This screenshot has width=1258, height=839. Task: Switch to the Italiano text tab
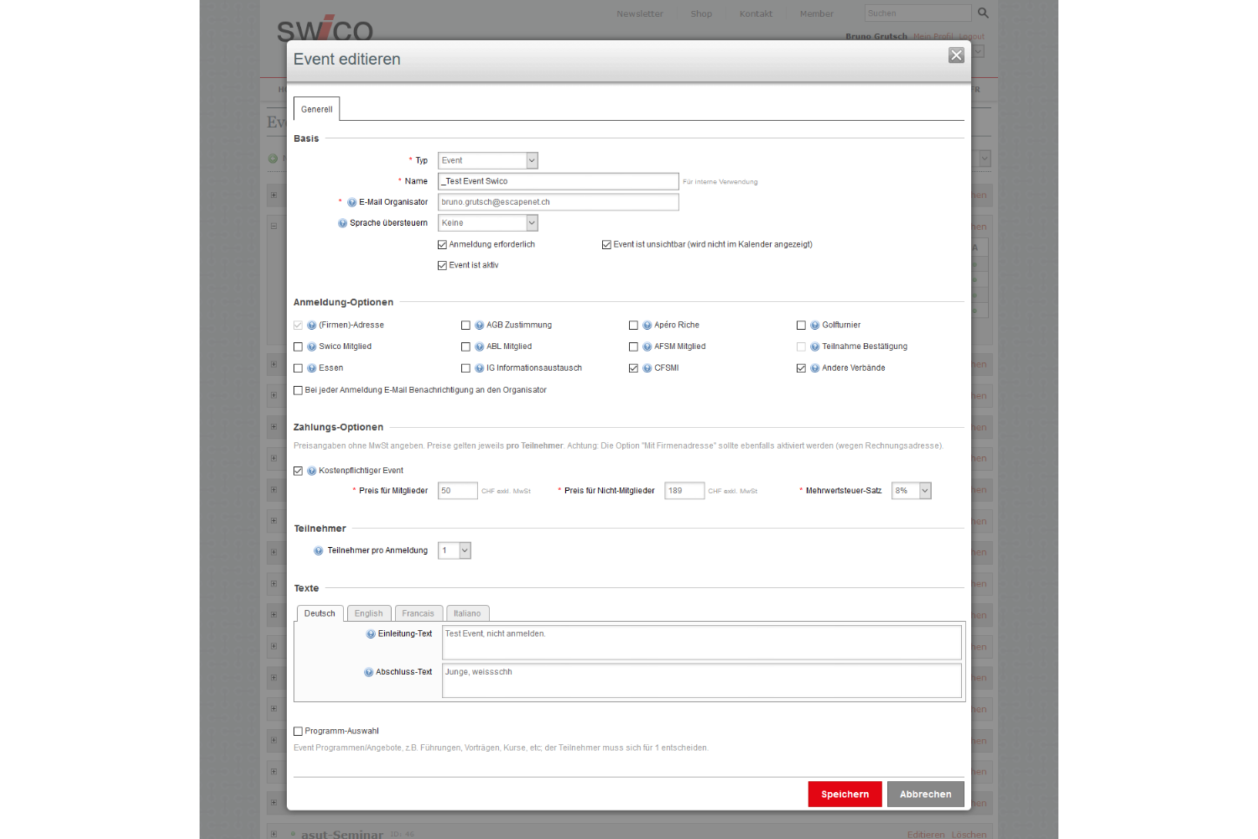point(467,613)
